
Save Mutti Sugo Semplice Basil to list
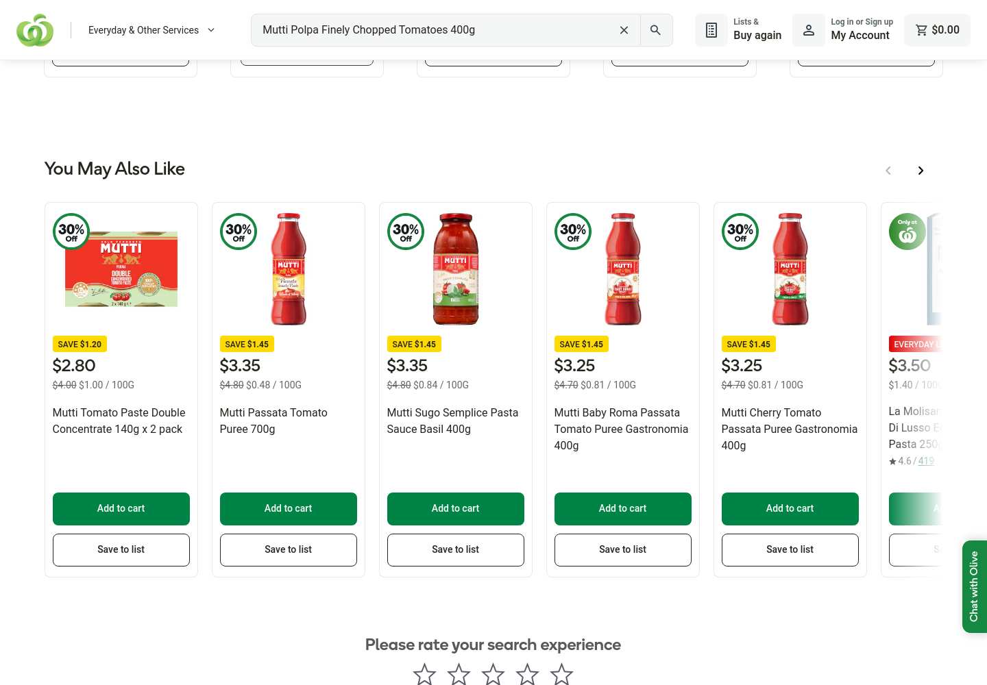point(456,550)
